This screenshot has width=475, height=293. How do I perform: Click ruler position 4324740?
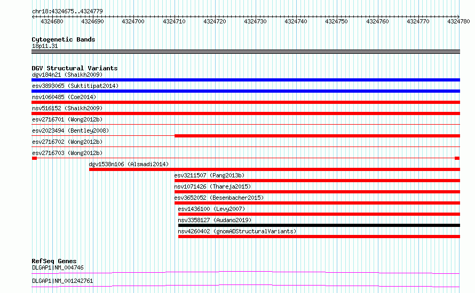[x=296, y=21]
